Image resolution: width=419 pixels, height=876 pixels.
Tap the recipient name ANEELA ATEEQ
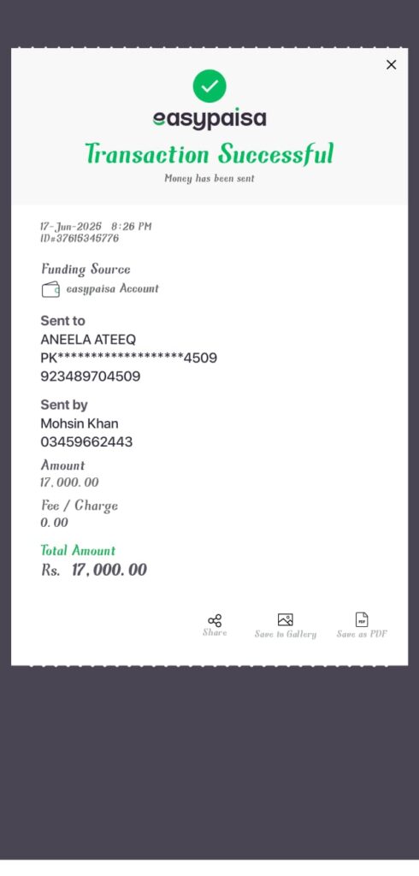click(88, 339)
